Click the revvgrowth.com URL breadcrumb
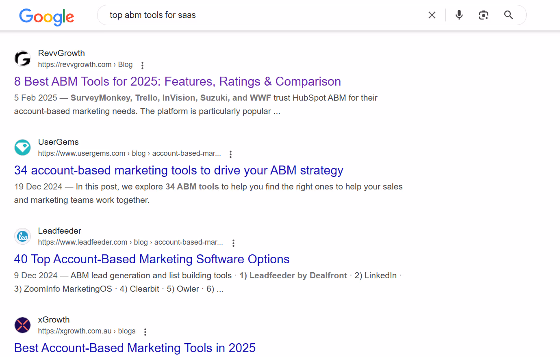 coord(85,65)
